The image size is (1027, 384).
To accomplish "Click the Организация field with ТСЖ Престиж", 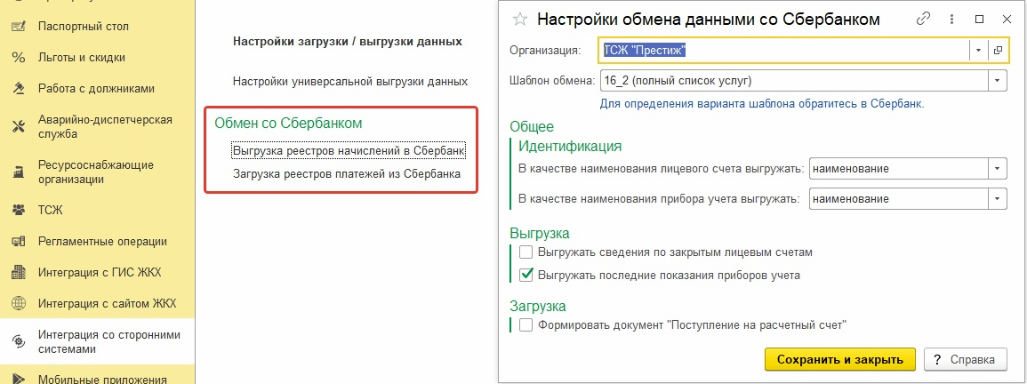I will (783, 50).
